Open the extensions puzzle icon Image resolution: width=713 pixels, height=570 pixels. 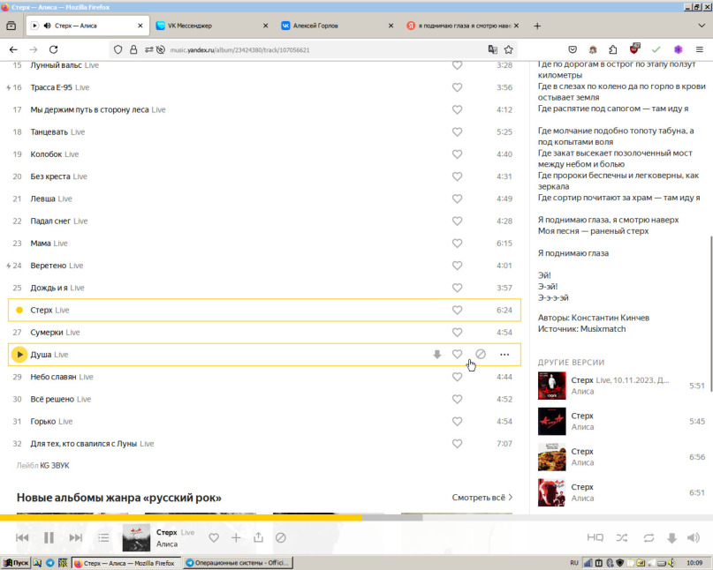(x=612, y=49)
